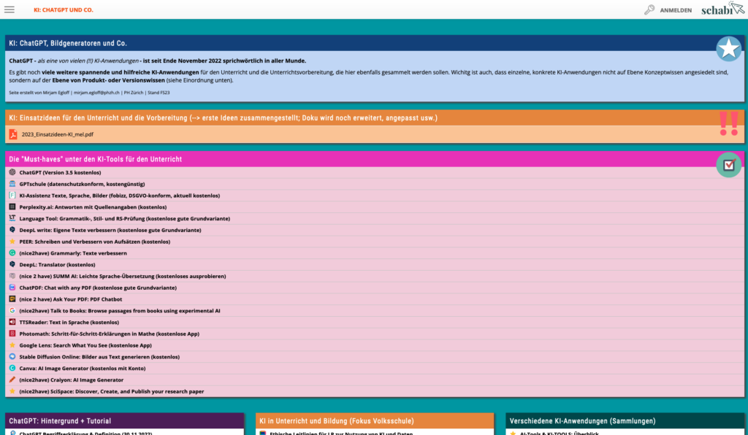Open the schabi logo
This screenshot has height=435, width=748.
(x=722, y=9)
